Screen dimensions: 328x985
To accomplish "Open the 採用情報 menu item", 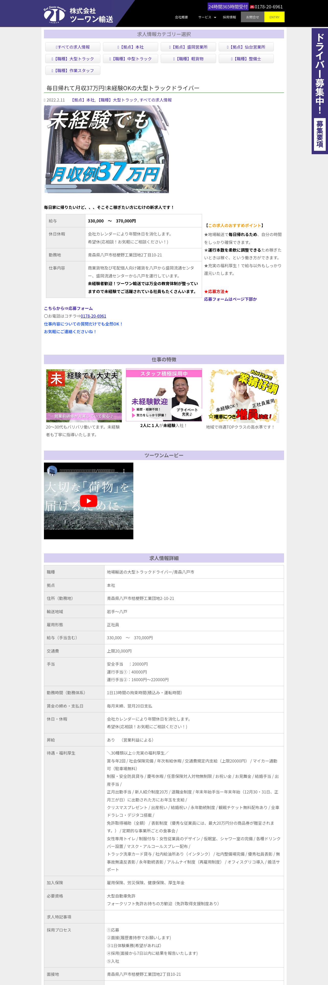I will pos(229,17).
